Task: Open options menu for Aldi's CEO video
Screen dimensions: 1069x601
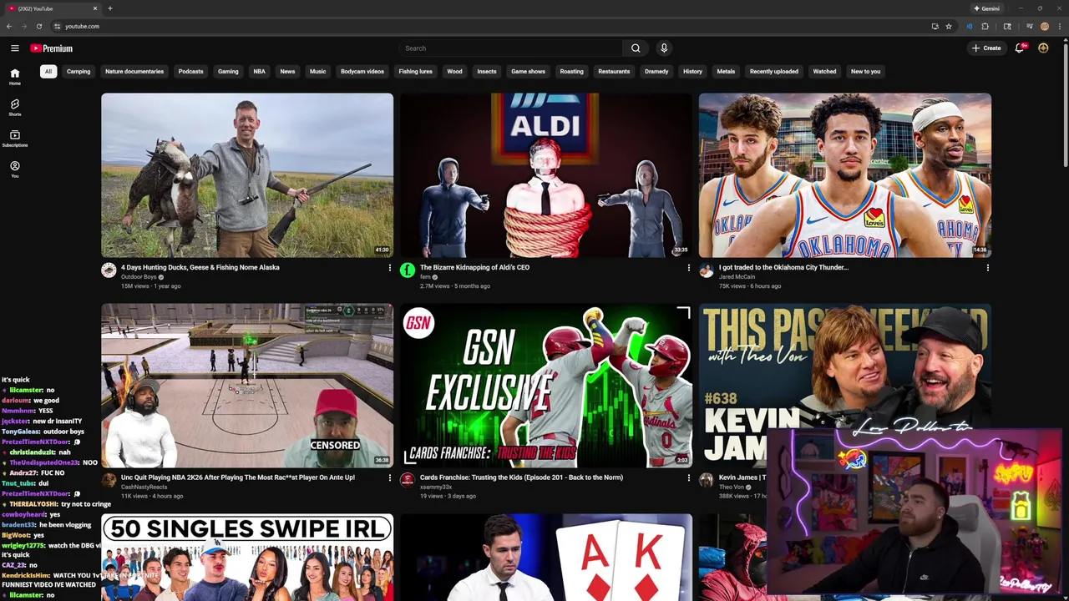Action: click(x=688, y=268)
